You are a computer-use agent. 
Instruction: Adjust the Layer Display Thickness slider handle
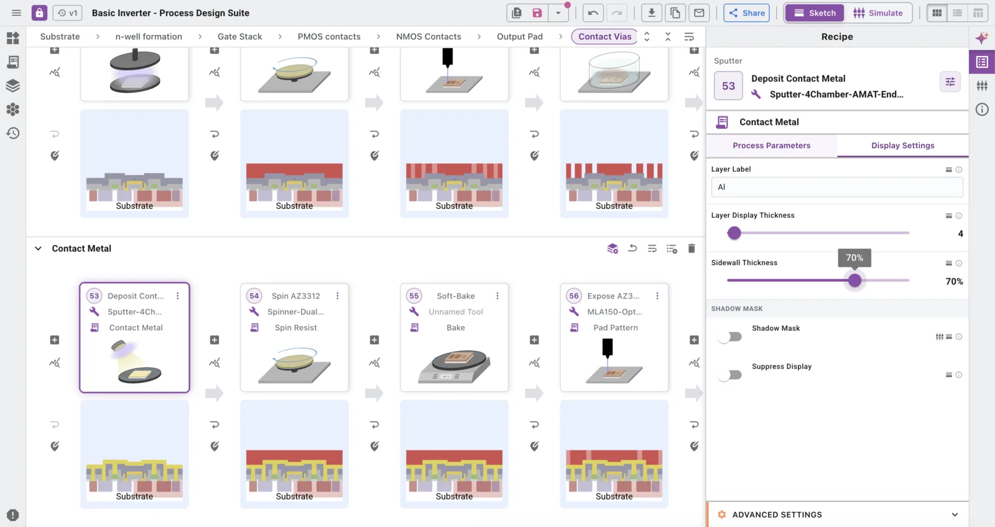[x=734, y=233]
